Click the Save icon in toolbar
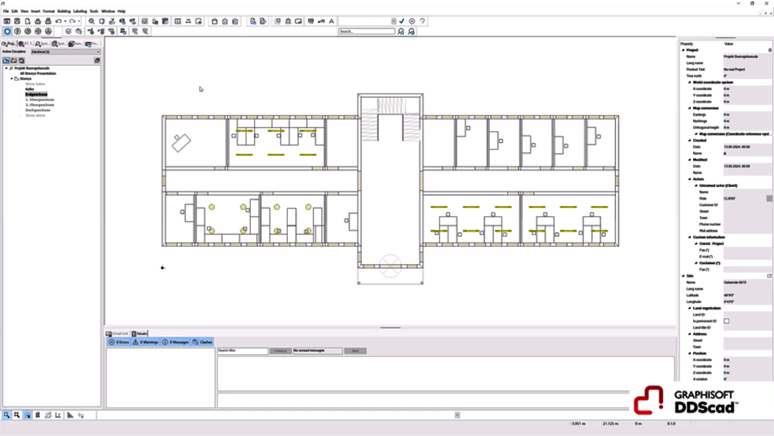Image resolution: width=774 pixels, height=436 pixels. 17,21
